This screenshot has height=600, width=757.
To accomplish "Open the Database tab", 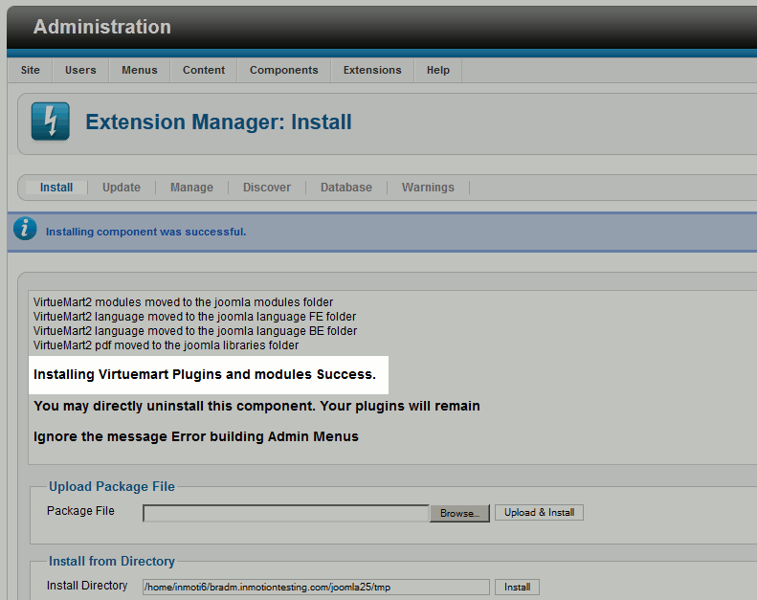I will click(x=346, y=188).
